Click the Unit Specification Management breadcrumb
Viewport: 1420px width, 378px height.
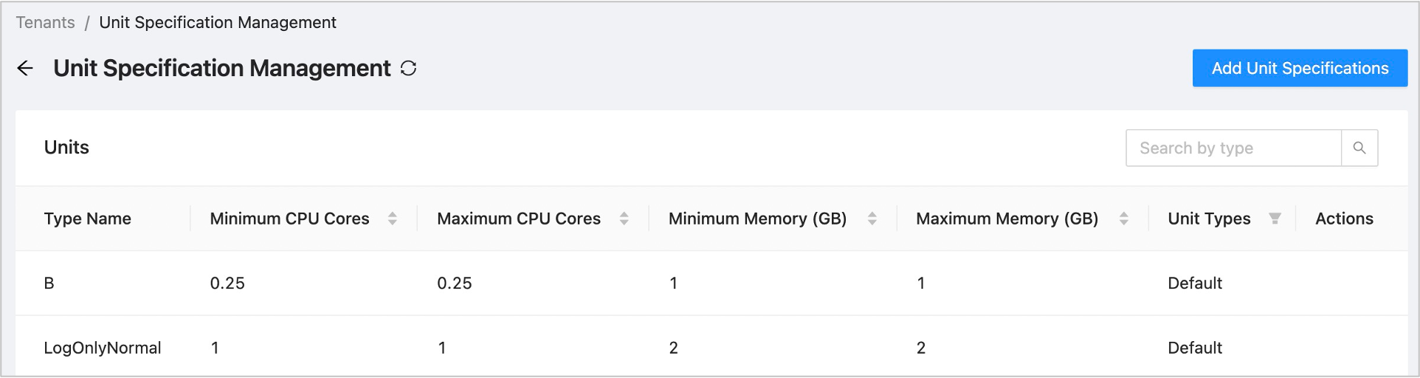tap(218, 23)
